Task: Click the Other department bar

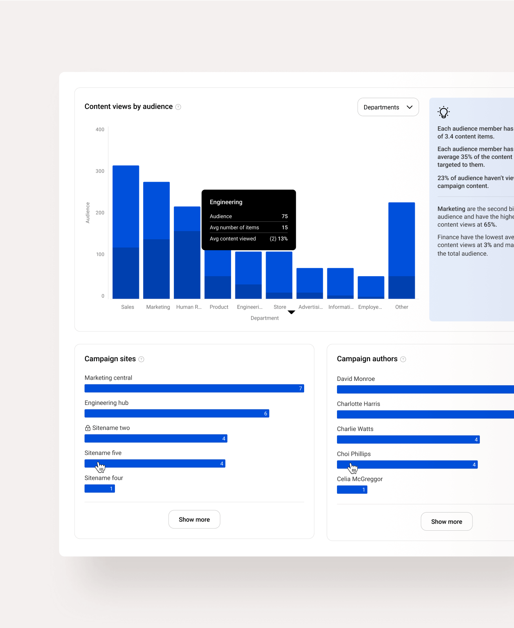Action: [401, 250]
